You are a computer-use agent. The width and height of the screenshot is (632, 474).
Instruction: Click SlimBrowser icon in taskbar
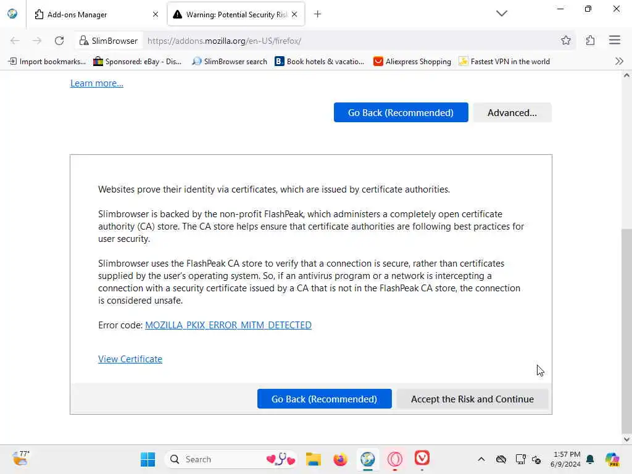(368, 459)
